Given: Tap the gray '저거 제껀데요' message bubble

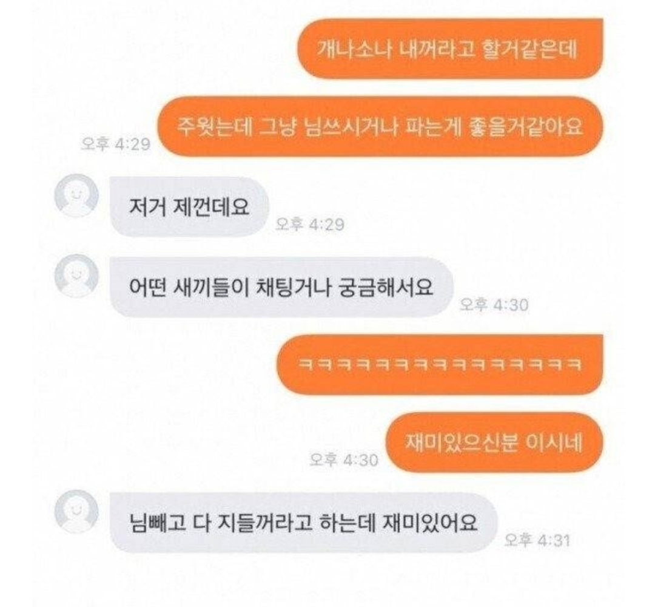Looking at the screenshot, I should click(x=189, y=206).
